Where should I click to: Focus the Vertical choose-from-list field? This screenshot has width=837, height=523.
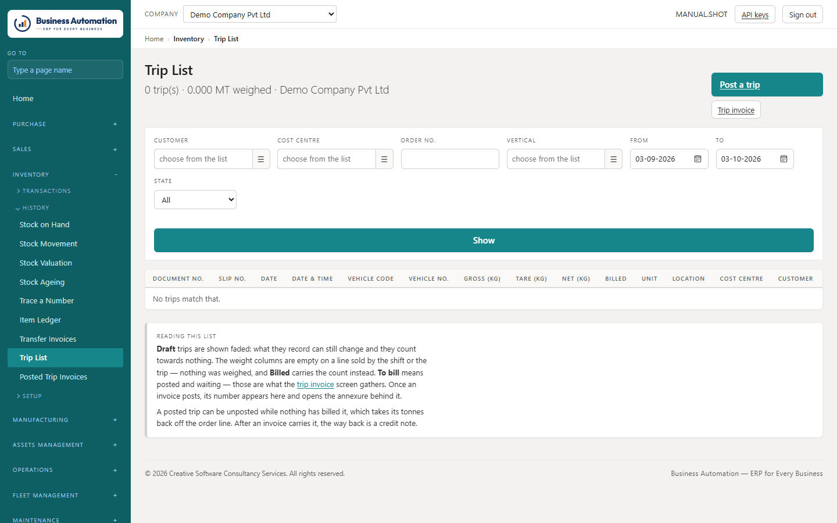pyautogui.click(x=556, y=159)
